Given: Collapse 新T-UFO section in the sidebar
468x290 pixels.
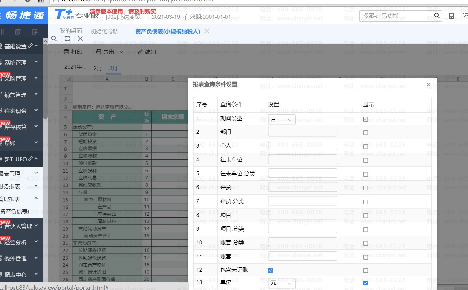Looking at the screenshot, I should pos(36,159).
